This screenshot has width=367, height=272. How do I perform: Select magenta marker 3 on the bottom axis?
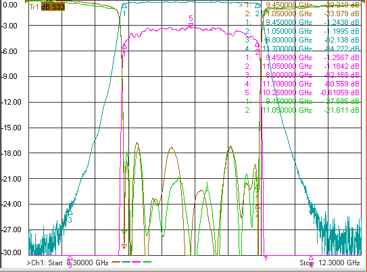coord(70,258)
